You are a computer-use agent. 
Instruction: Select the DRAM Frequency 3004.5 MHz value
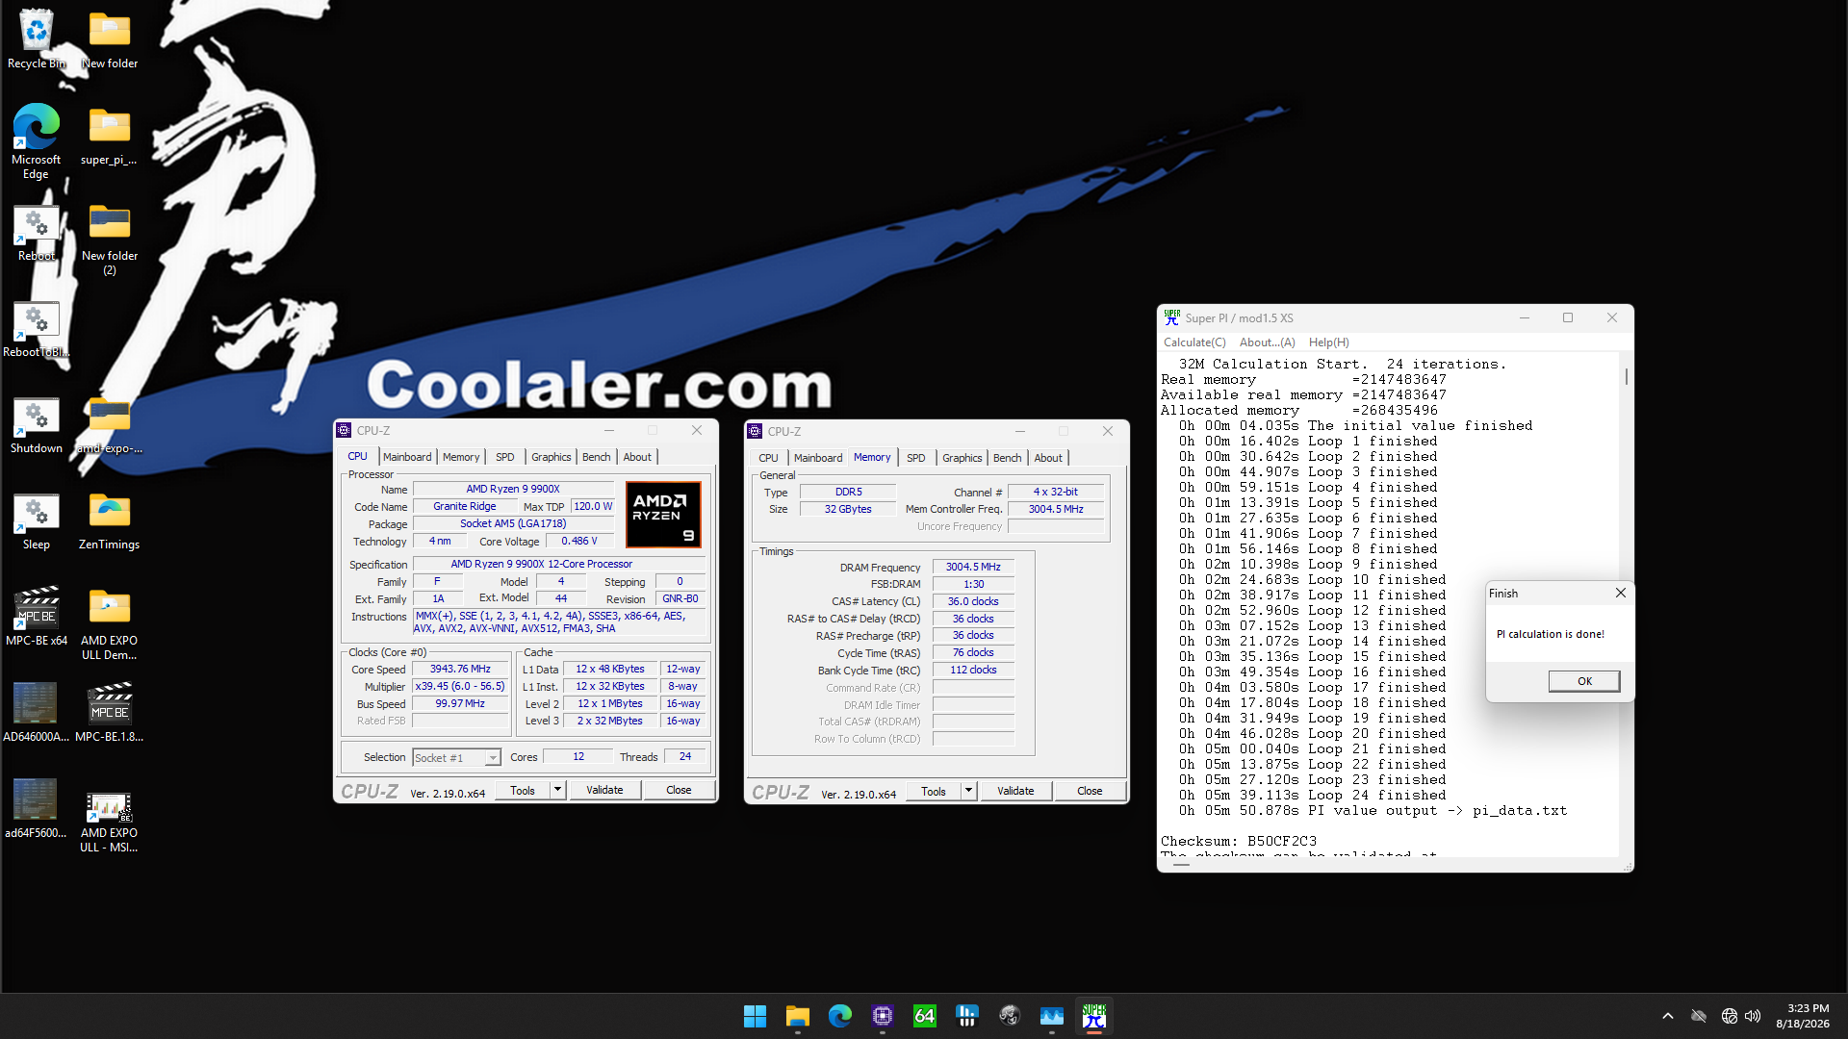tap(973, 568)
